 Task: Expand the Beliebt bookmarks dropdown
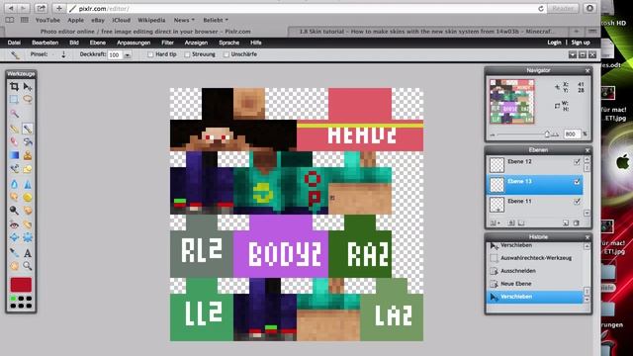pos(216,20)
